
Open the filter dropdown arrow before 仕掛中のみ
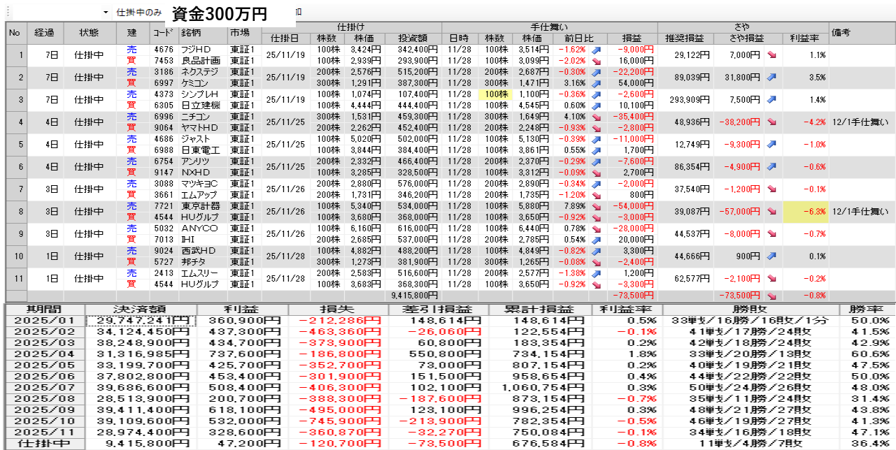coord(106,13)
